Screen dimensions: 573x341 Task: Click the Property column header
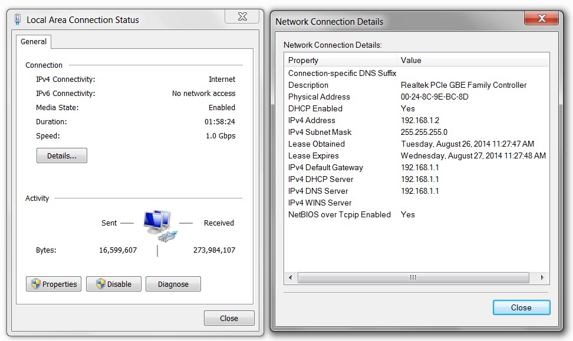coord(341,60)
